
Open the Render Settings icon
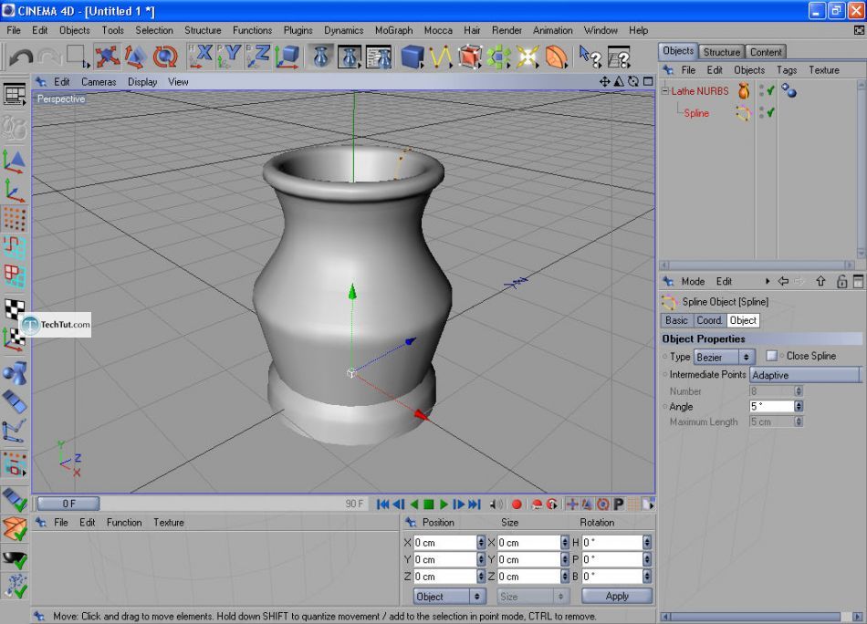(x=379, y=57)
